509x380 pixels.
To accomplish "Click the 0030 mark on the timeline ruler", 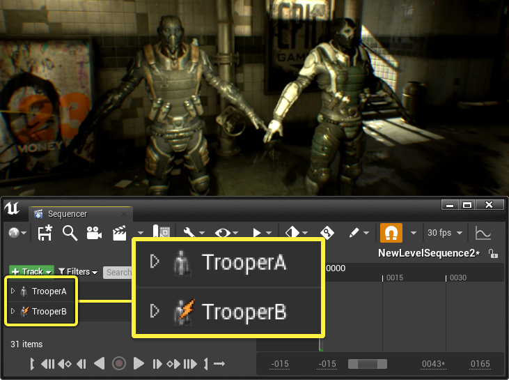I will point(458,278).
